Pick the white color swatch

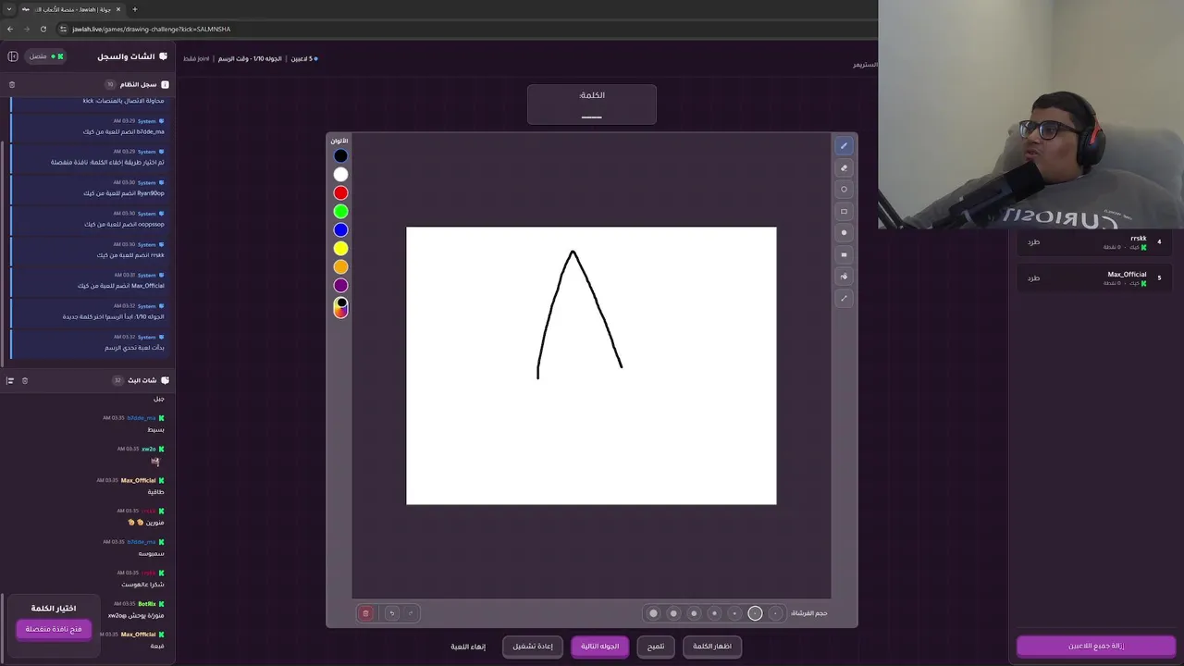pos(340,175)
